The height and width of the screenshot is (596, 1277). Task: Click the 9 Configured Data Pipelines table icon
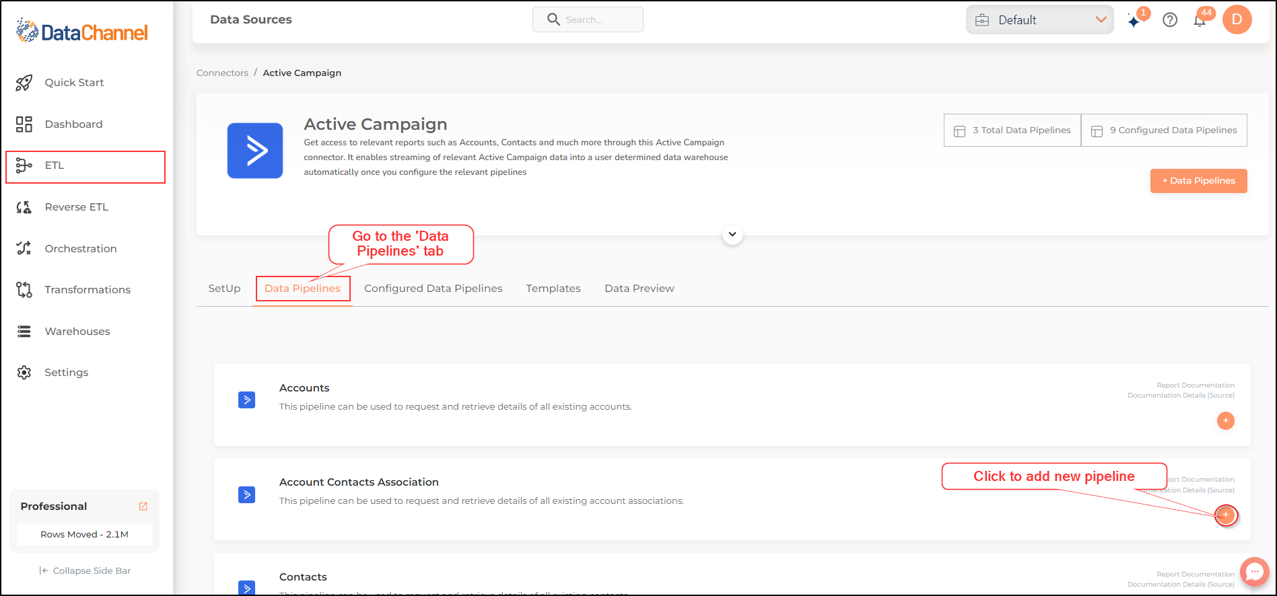1097,131
